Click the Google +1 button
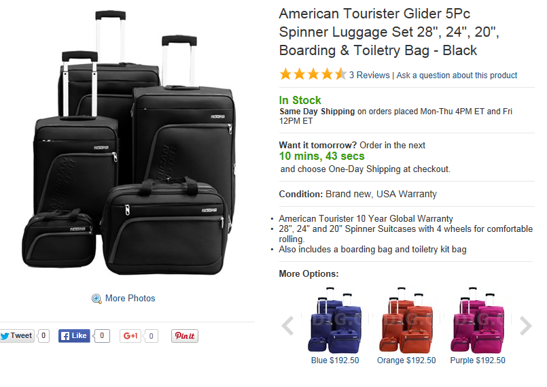The width and height of the screenshot is (547, 387). click(x=130, y=335)
